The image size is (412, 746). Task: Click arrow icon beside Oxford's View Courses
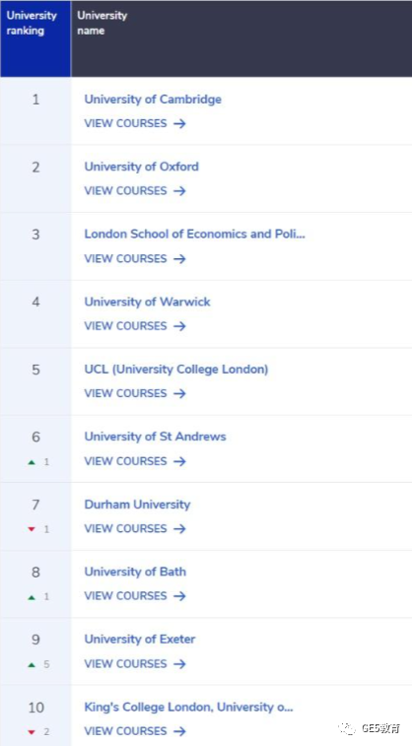[x=179, y=191]
